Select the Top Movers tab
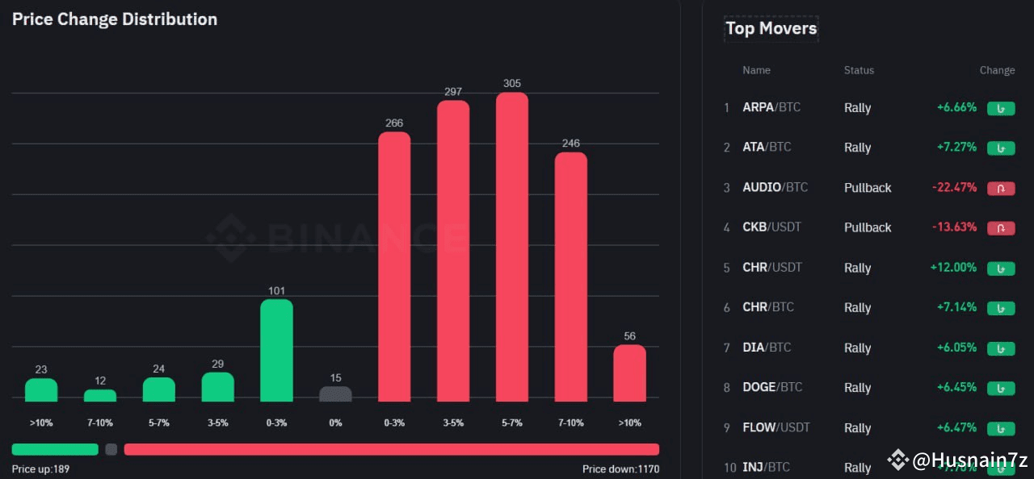The image size is (1034, 479). 771,28
